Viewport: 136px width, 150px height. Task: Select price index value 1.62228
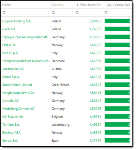point(95,77)
